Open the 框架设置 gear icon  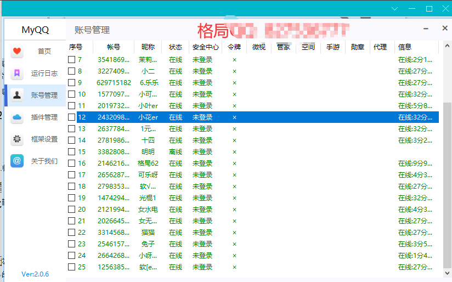click(17, 139)
